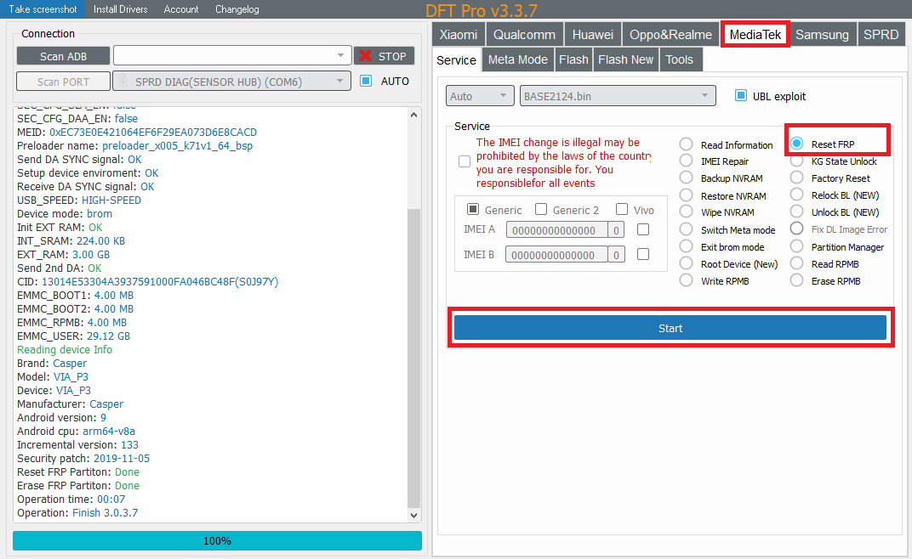Click the log panel scrollbar thumb
The height and width of the screenshot is (559, 912).
413,358
